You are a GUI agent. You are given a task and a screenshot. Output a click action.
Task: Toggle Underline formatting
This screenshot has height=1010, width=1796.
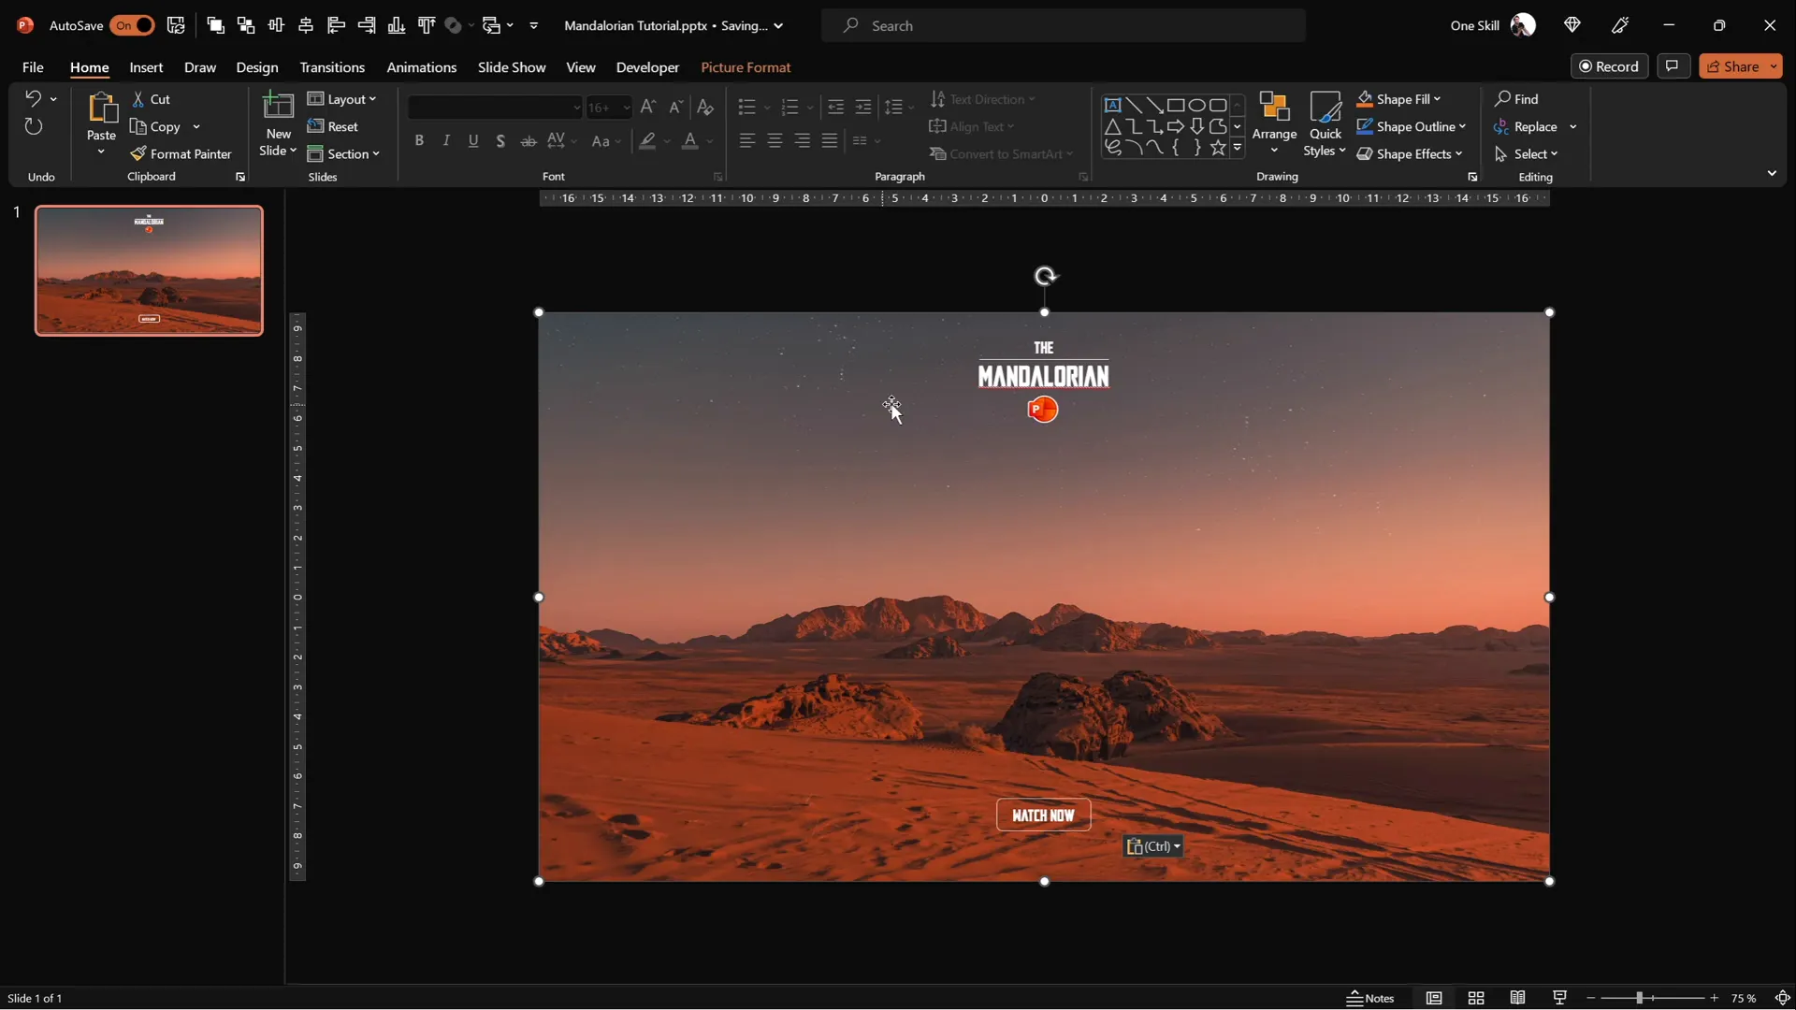(473, 141)
